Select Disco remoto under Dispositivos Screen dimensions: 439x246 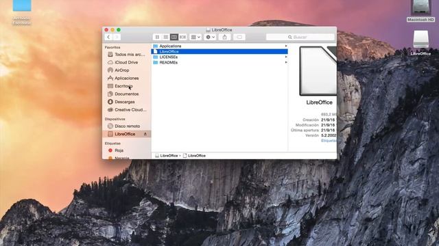pyautogui.click(x=126, y=126)
